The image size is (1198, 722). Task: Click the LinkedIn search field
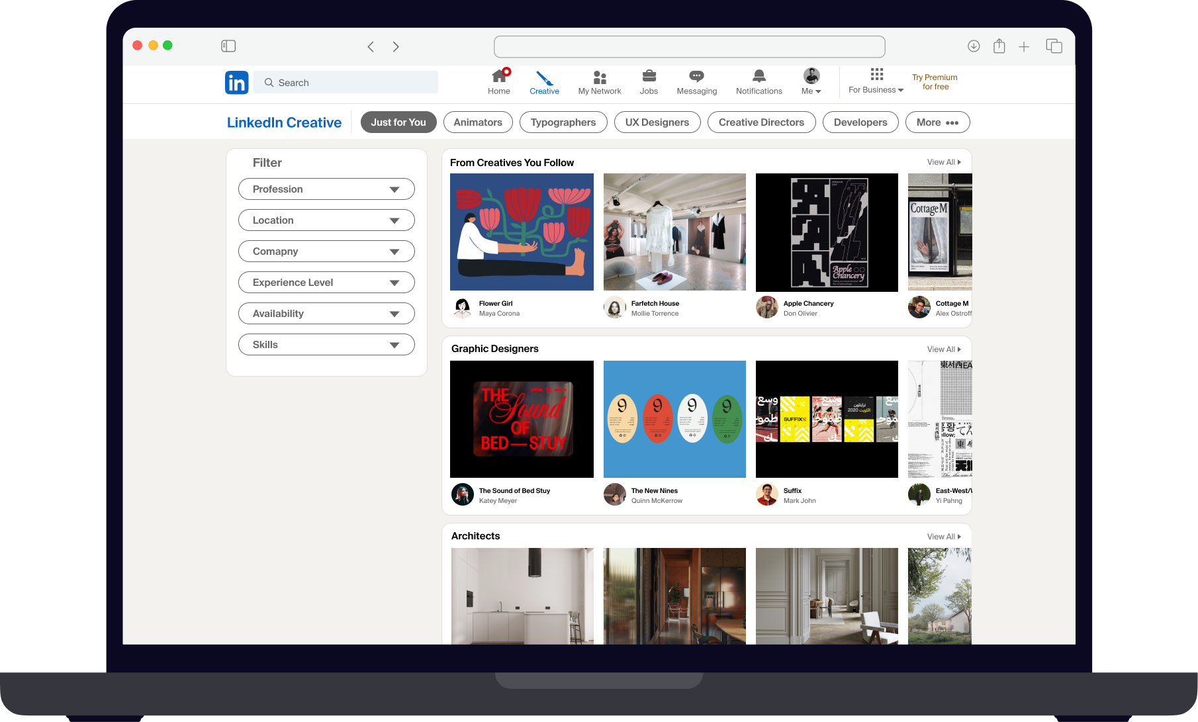tap(346, 83)
